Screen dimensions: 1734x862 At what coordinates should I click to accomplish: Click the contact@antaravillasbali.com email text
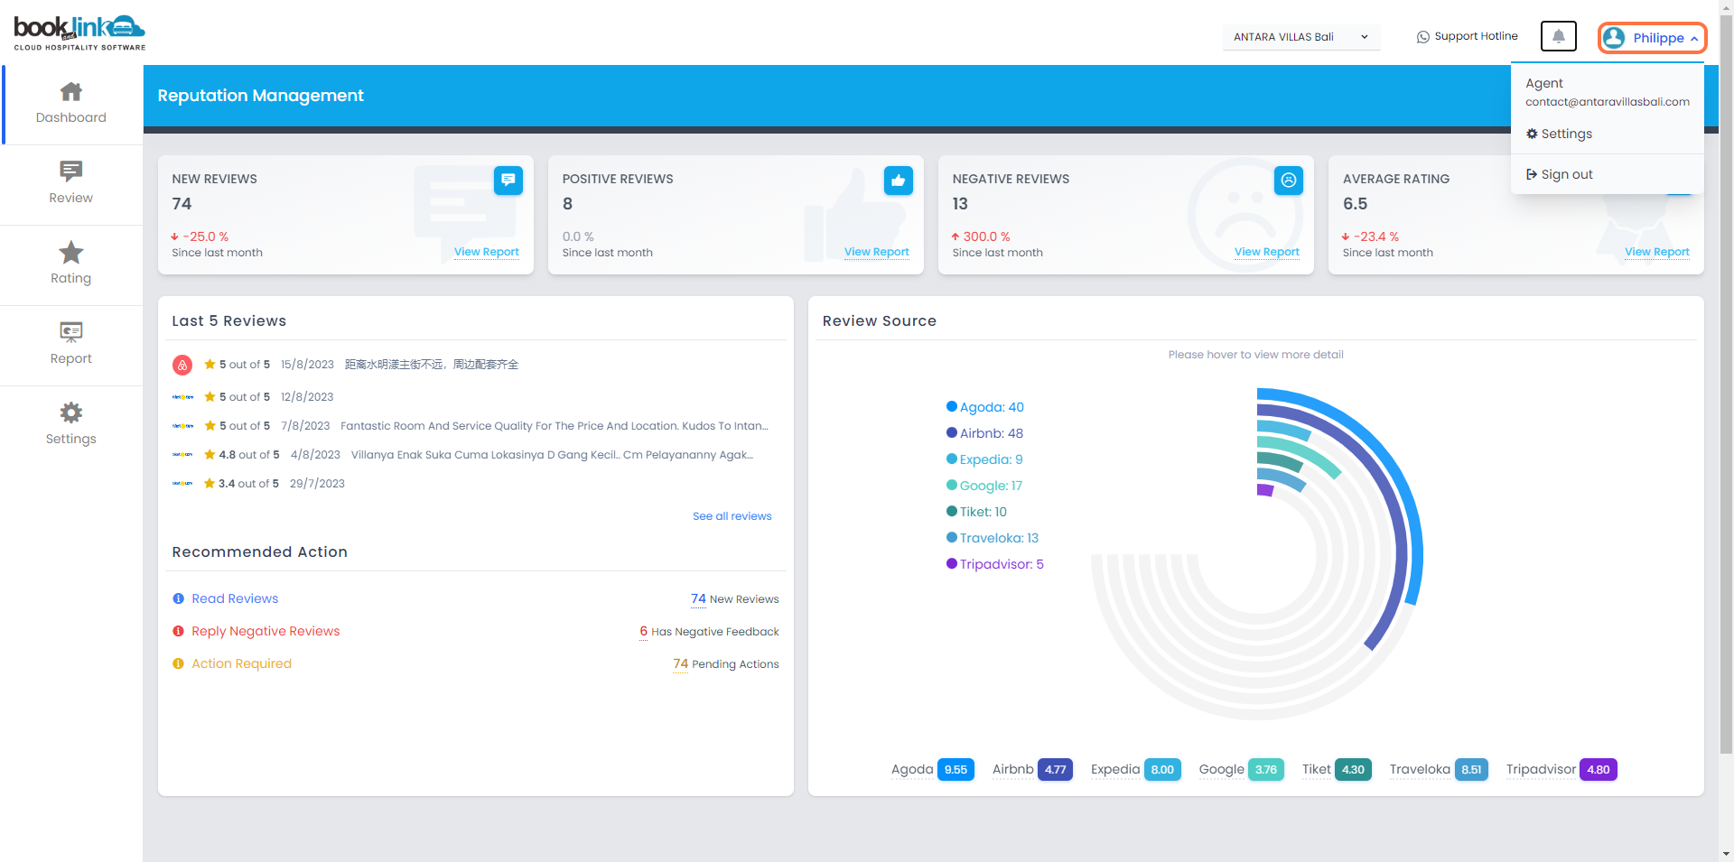pyautogui.click(x=1608, y=102)
